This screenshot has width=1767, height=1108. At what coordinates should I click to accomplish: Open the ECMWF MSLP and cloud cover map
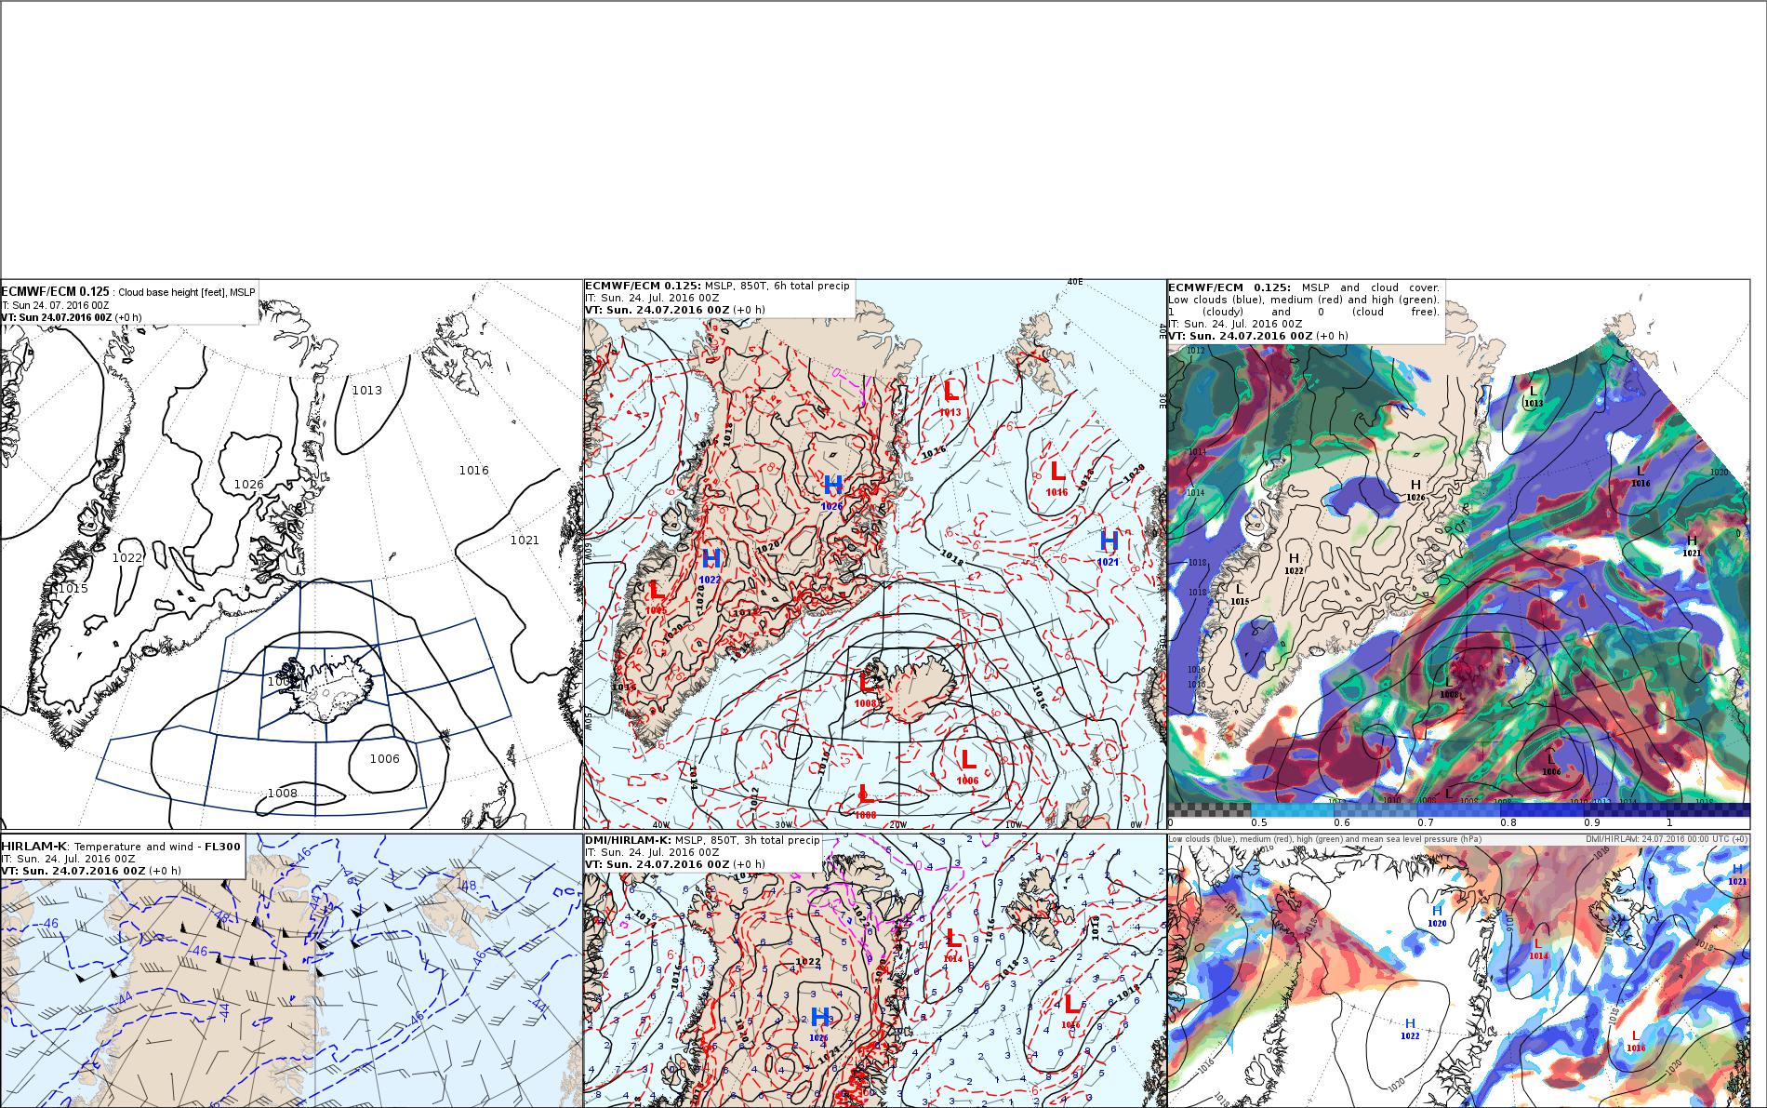[1458, 554]
